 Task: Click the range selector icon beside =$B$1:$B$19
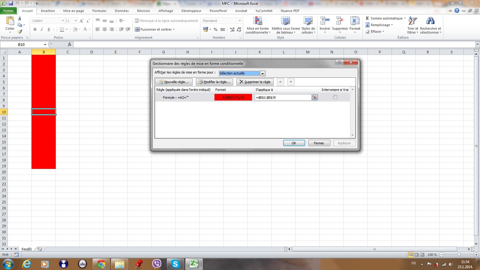[x=314, y=97]
